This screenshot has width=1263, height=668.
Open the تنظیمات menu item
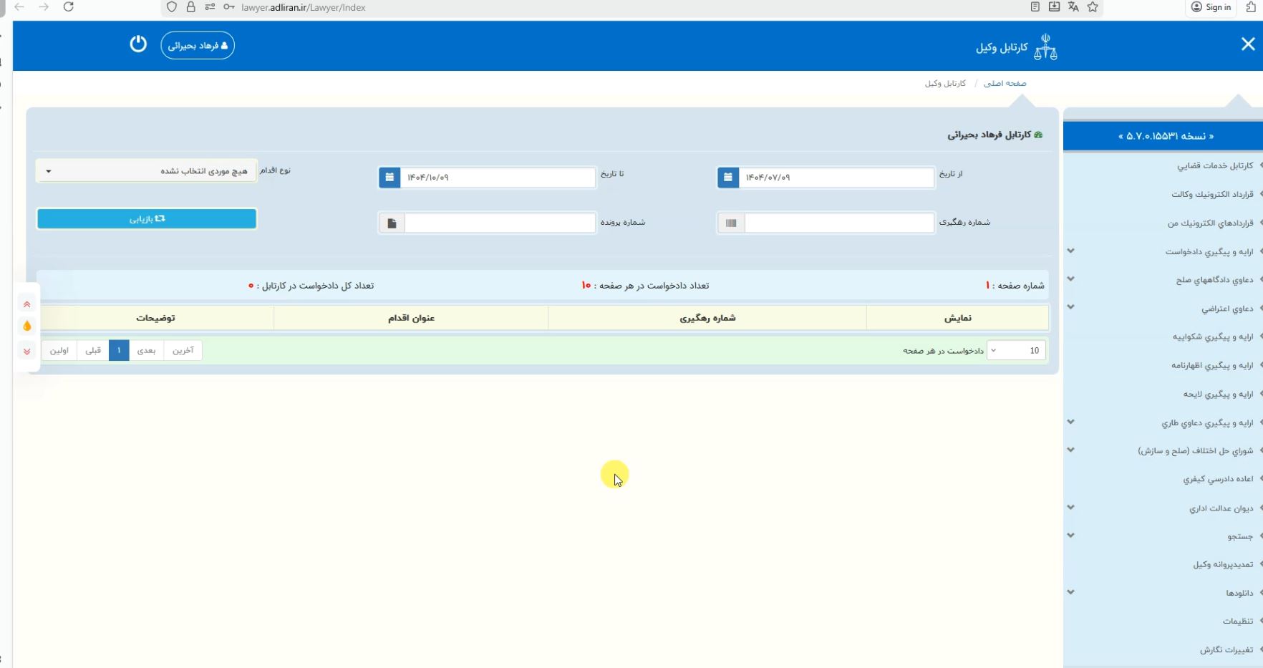click(x=1237, y=621)
